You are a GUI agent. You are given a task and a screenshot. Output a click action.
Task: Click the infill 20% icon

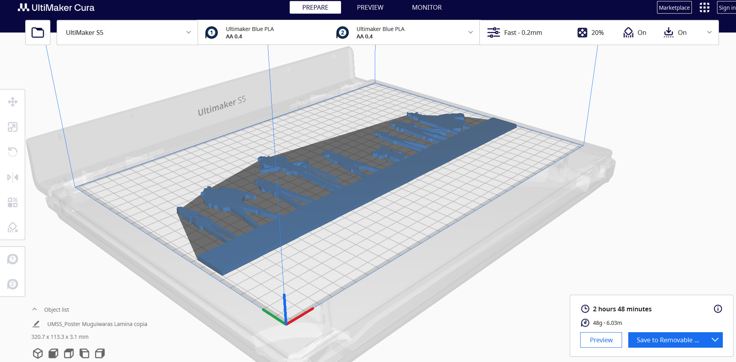pyautogui.click(x=582, y=33)
